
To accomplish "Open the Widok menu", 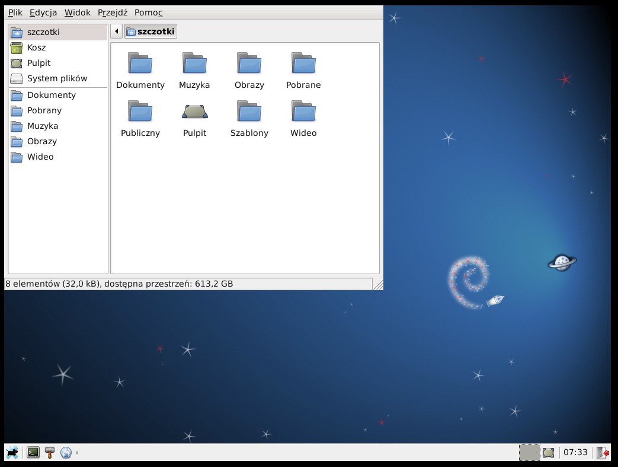I will coord(78,12).
